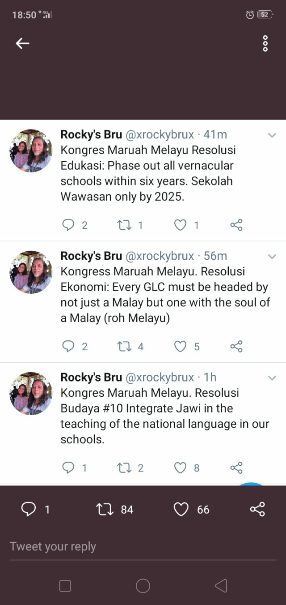Open Rocky's Bru avatar on 56m tweet
This screenshot has height=605, width=286.
click(x=31, y=272)
